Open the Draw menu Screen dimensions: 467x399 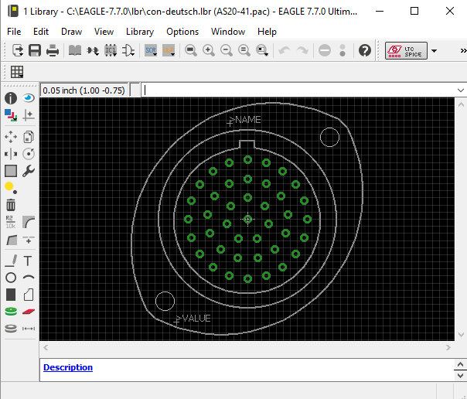click(71, 32)
